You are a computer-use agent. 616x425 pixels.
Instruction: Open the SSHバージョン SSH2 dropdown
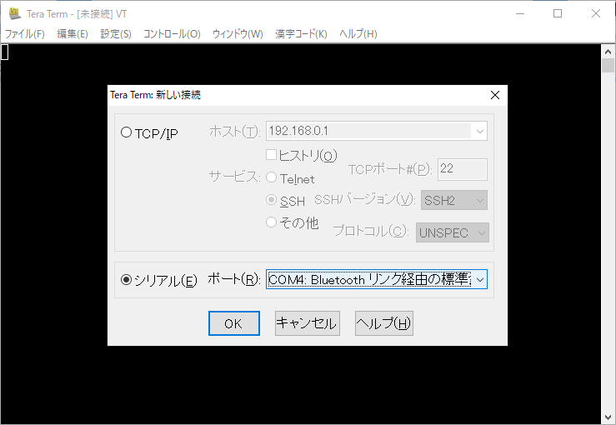(454, 200)
